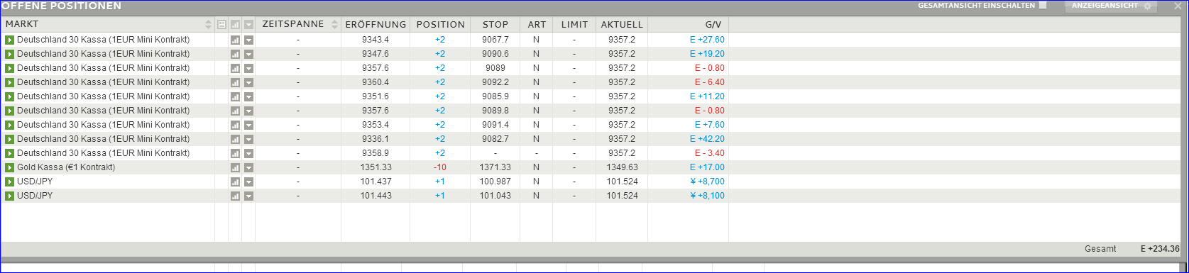Open chart icon for position opened at 9358.9
The image size is (1189, 273).
(x=235, y=153)
